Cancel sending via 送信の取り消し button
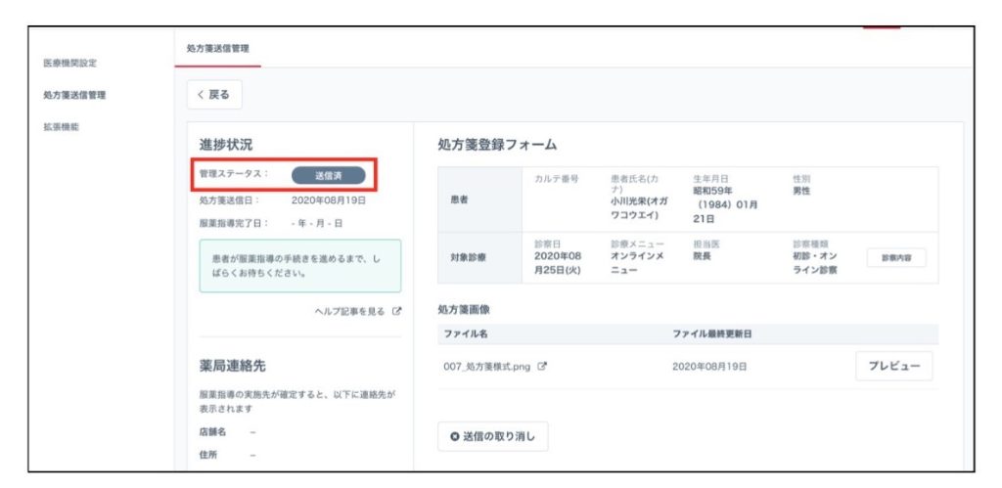The height and width of the screenshot is (488, 1002). [x=493, y=436]
